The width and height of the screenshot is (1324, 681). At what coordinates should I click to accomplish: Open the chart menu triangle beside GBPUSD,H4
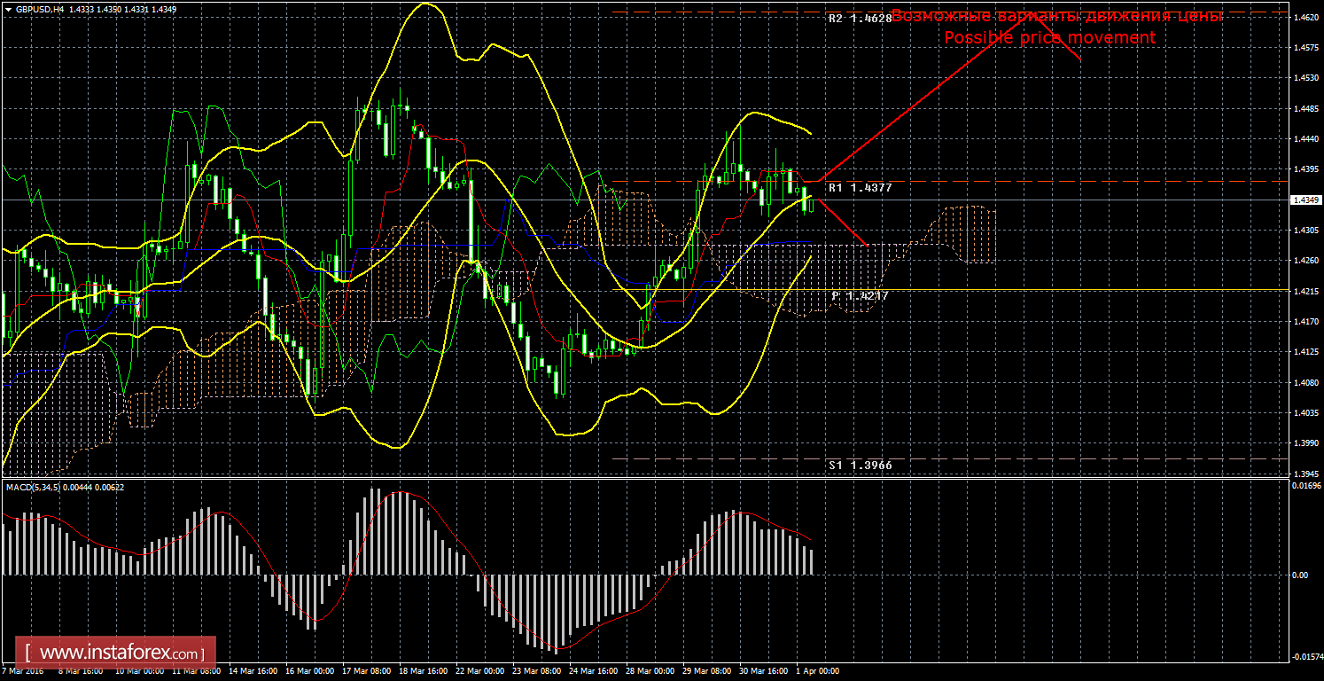pyautogui.click(x=8, y=9)
